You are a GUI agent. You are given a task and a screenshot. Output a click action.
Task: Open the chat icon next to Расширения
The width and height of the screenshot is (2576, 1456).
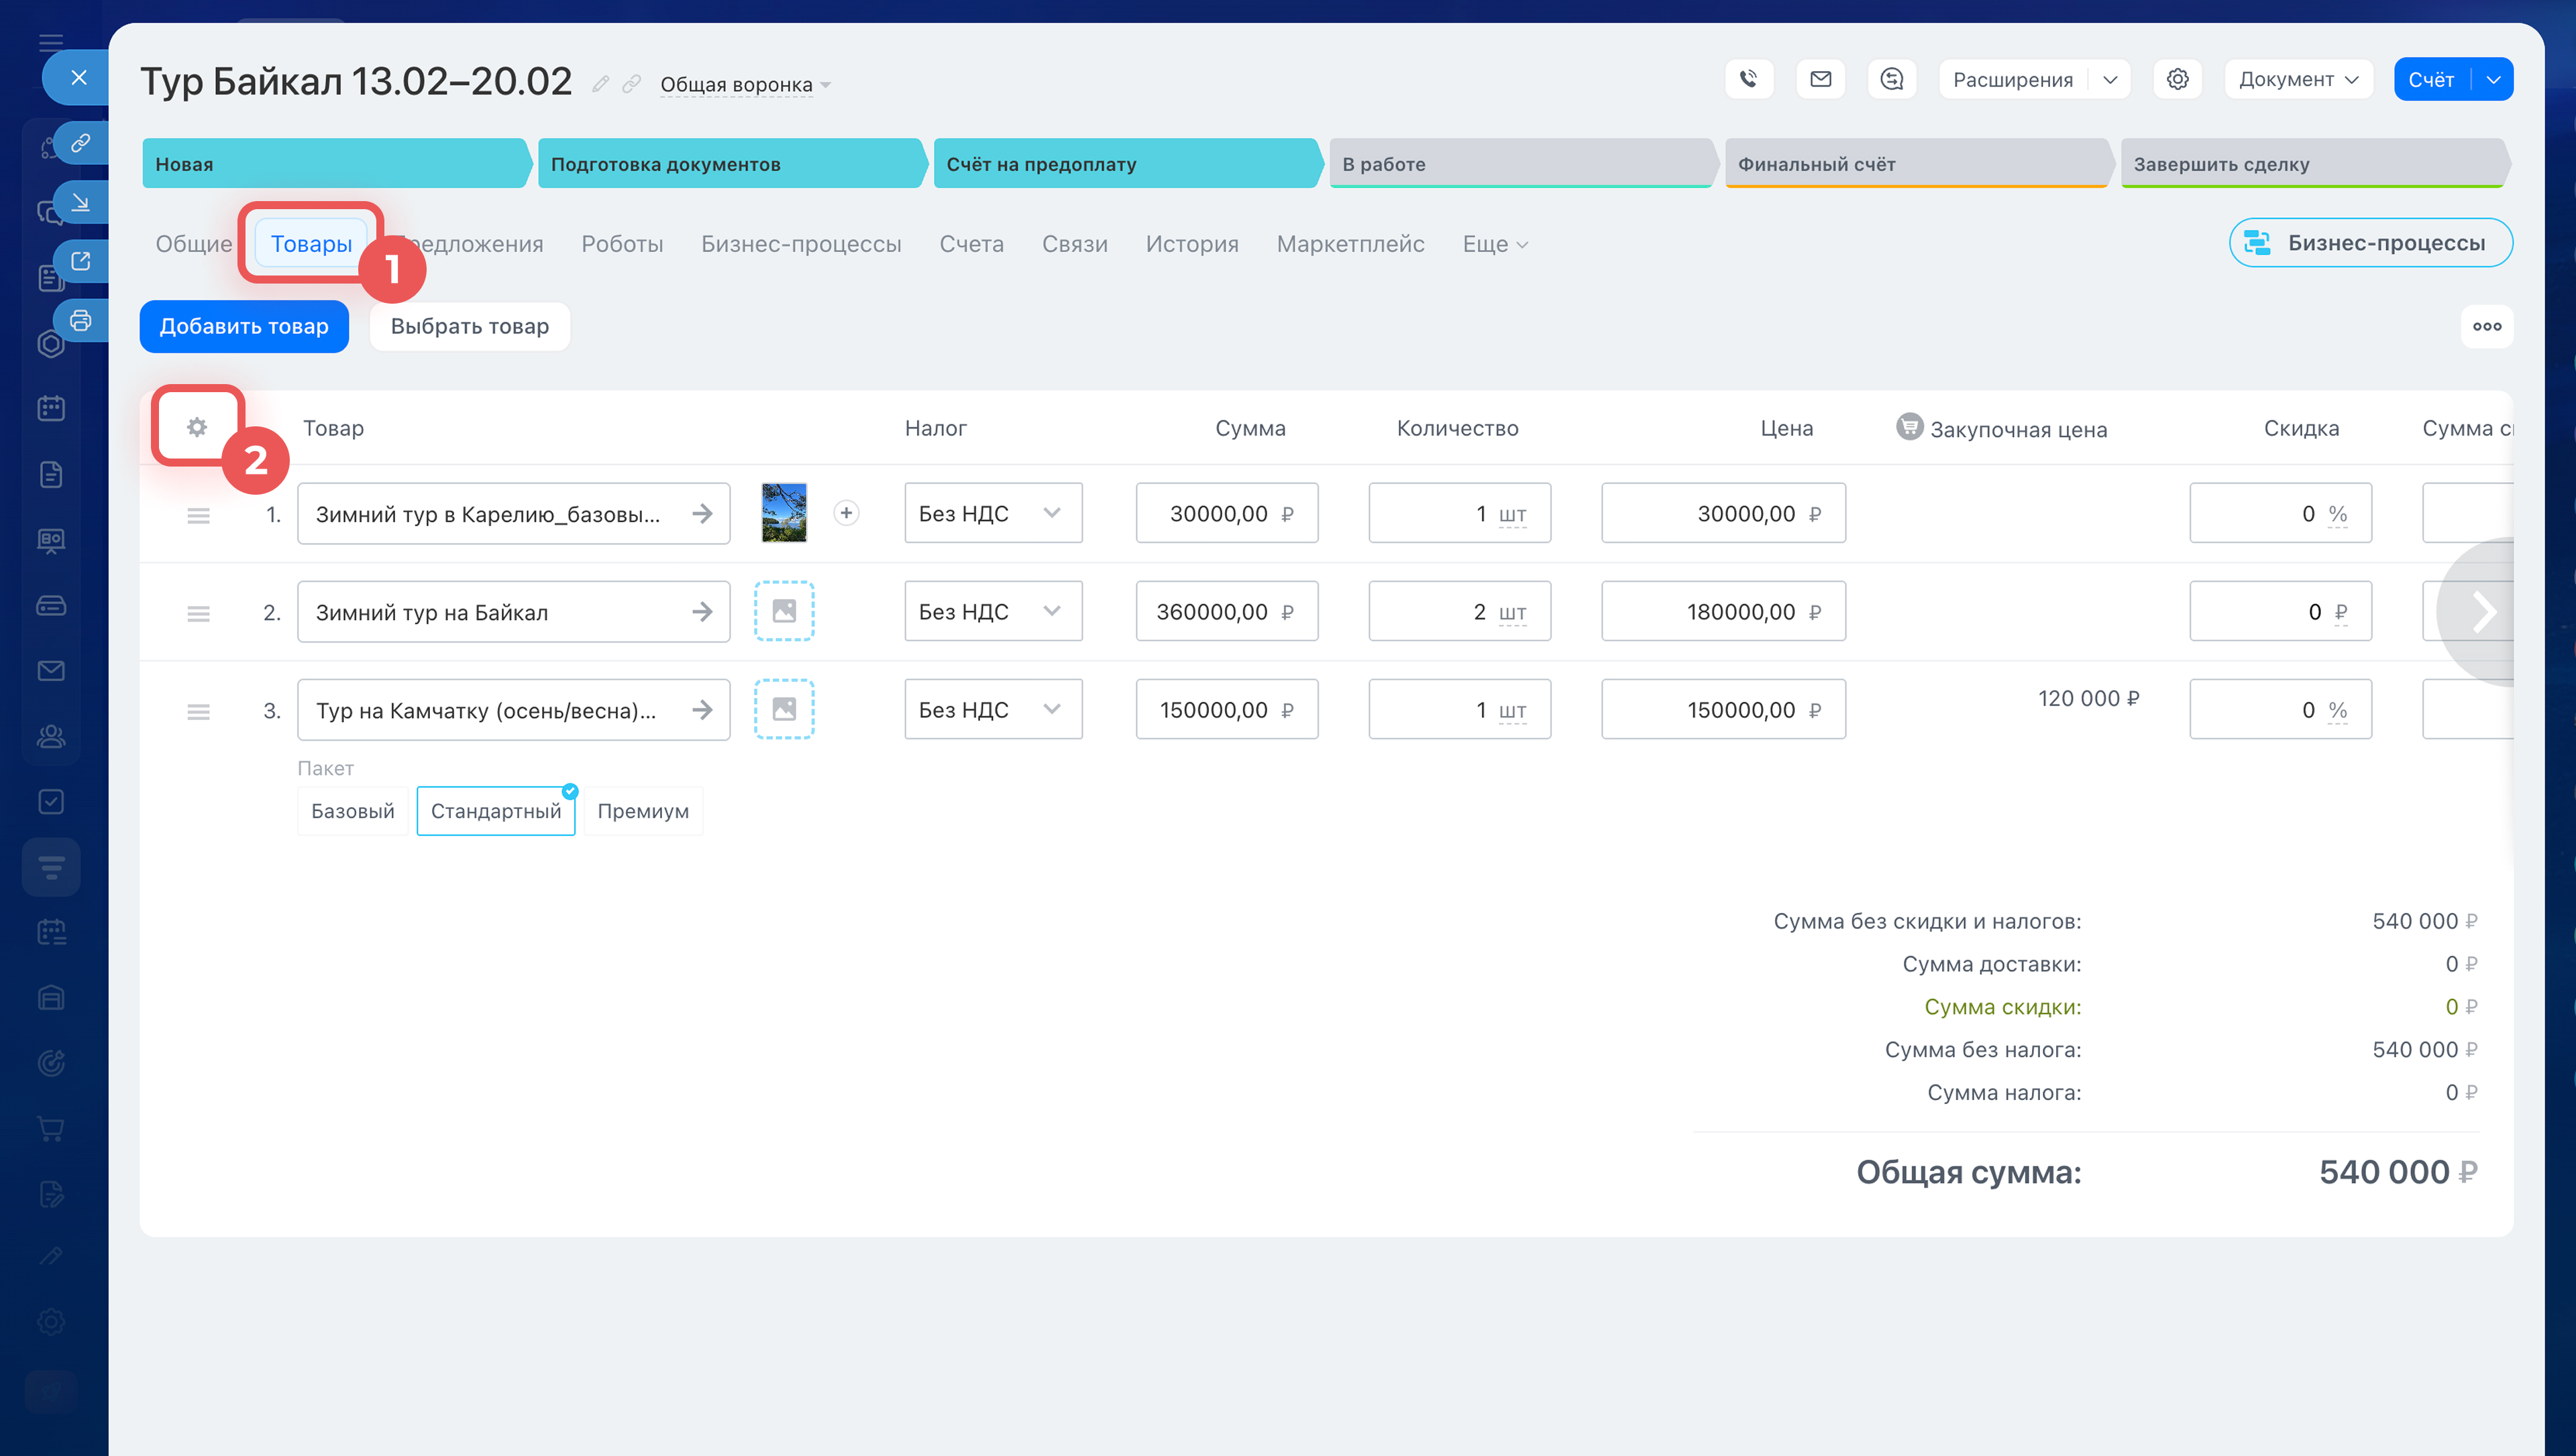point(1892,79)
